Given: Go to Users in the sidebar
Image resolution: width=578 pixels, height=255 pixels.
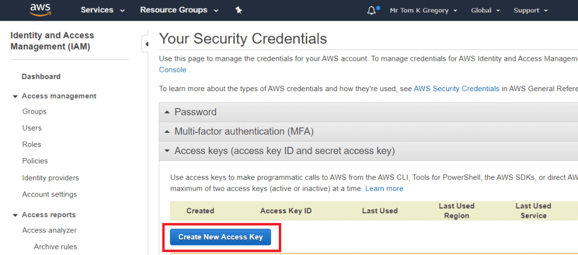Looking at the screenshot, I should 32,128.
